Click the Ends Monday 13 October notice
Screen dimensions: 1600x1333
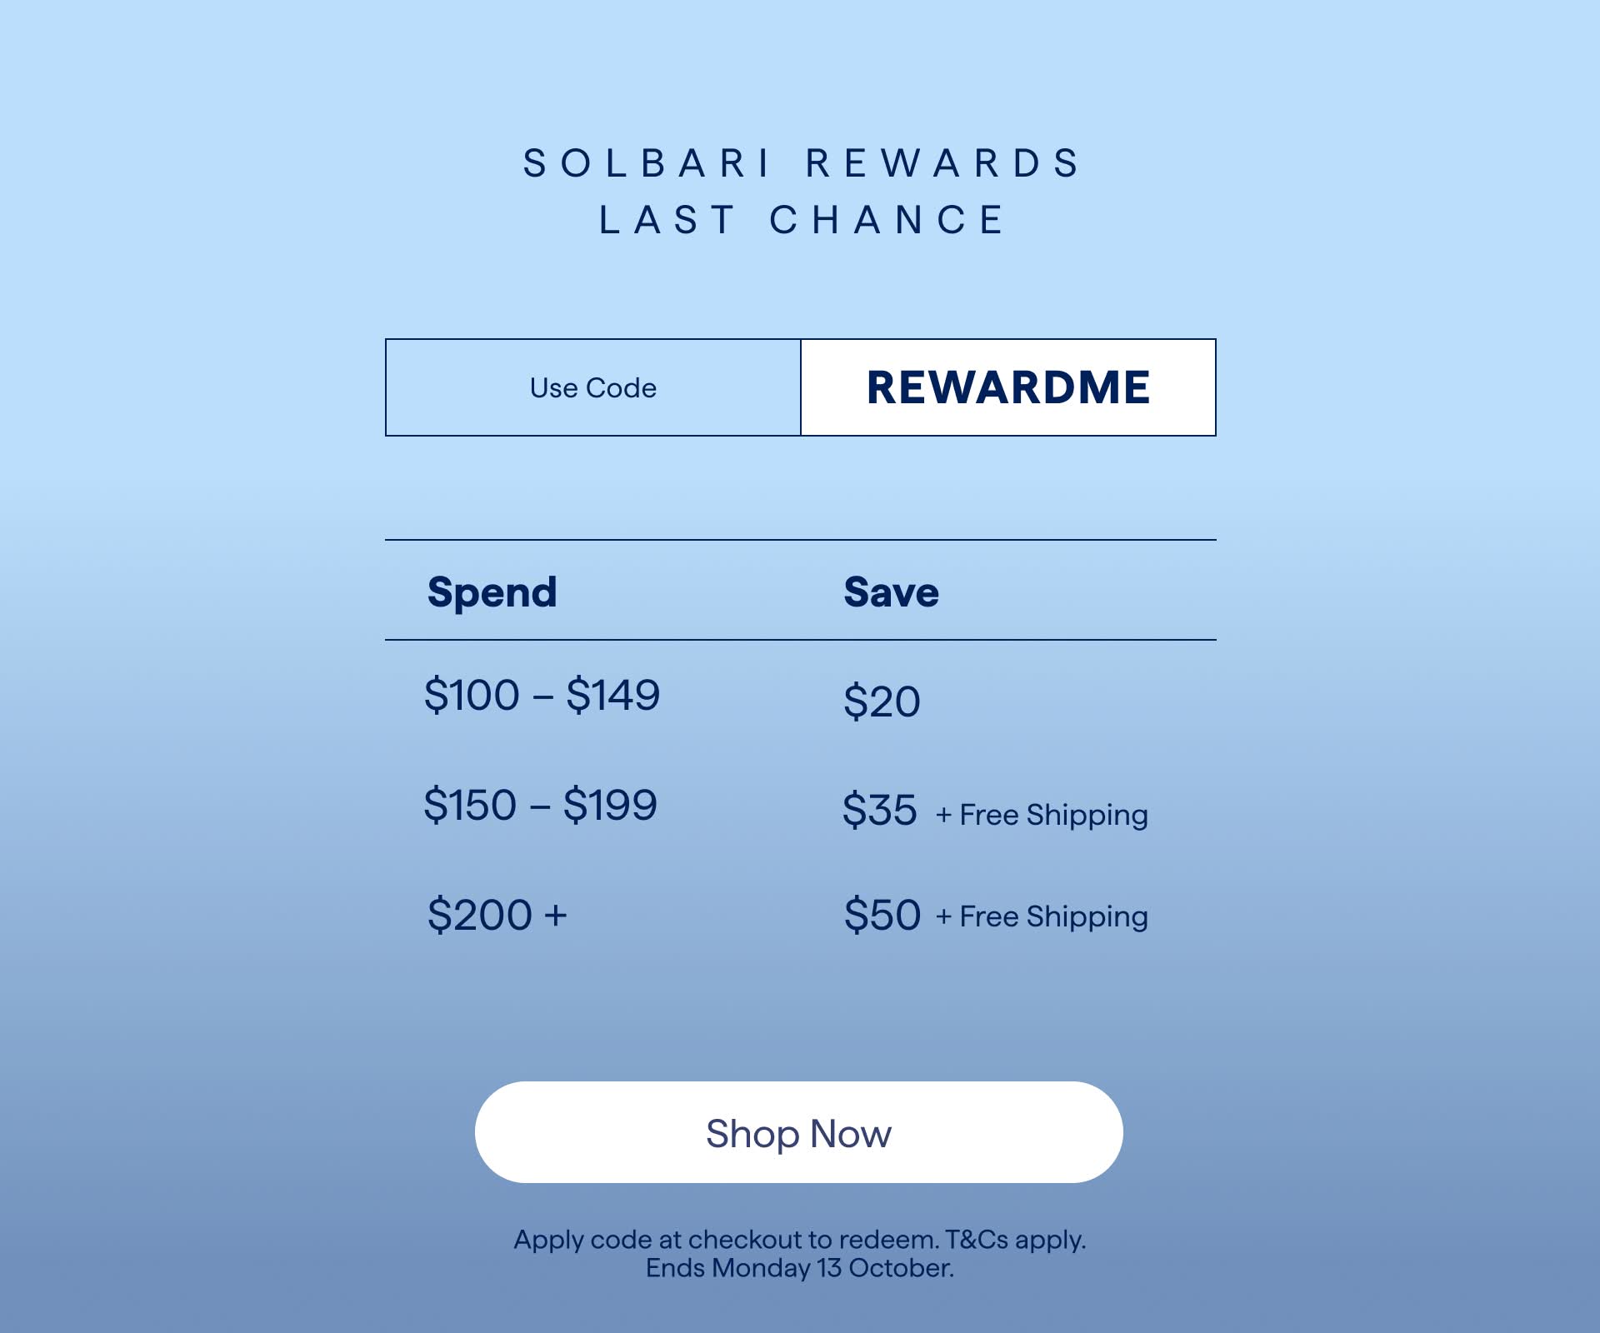pyautogui.click(x=800, y=1268)
